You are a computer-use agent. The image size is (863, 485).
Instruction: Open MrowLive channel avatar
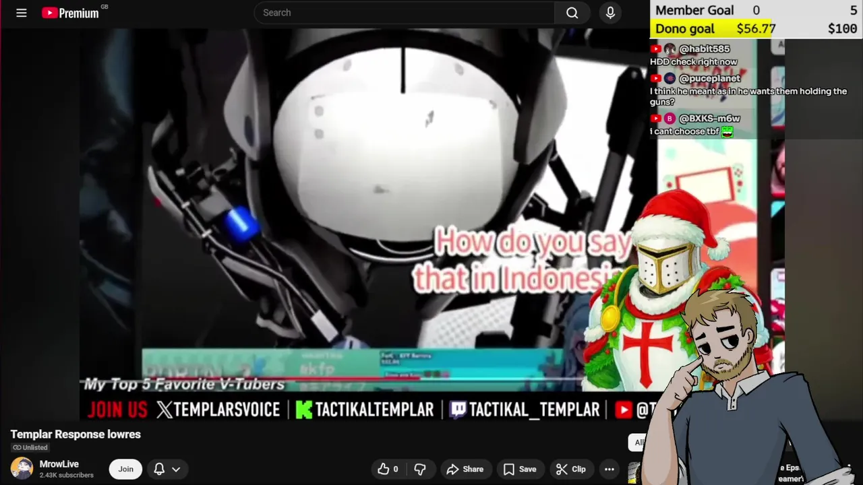pyautogui.click(x=22, y=468)
